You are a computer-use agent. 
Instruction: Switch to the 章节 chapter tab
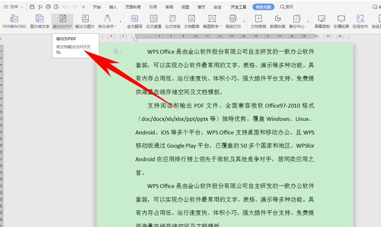pos(201,7)
